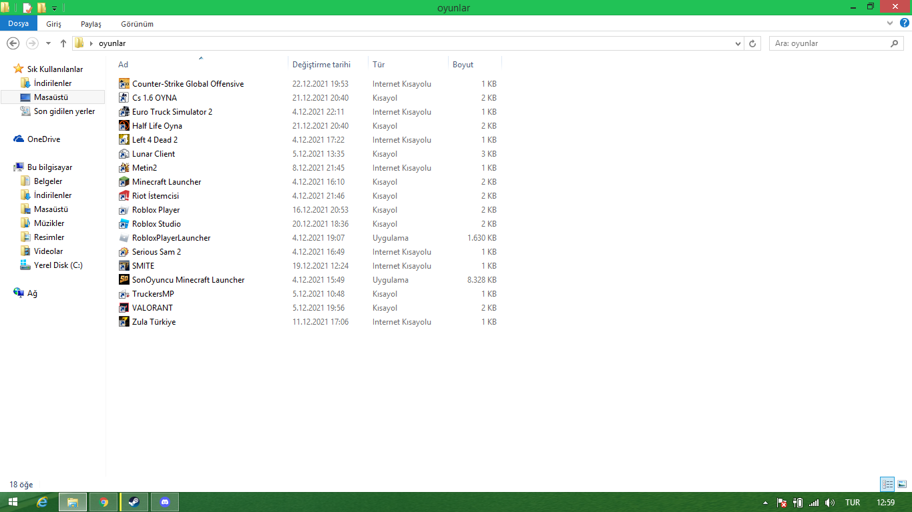Image resolution: width=912 pixels, height=512 pixels.
Task: Expand the address bar history dropdown
Action: [x=738, y=43]
